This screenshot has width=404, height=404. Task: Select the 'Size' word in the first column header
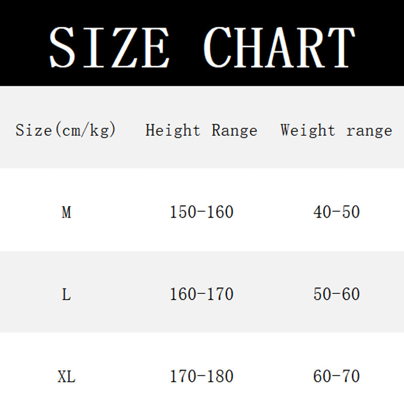pos(33,130)
